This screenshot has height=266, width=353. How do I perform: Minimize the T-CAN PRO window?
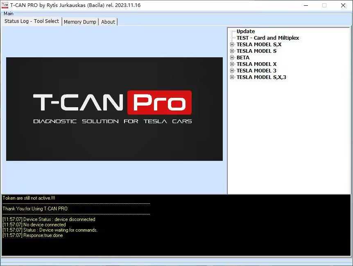tap(306, 5)
